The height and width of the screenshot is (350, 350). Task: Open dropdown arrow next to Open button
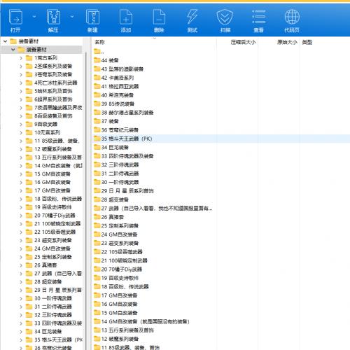tap(34, 17)
